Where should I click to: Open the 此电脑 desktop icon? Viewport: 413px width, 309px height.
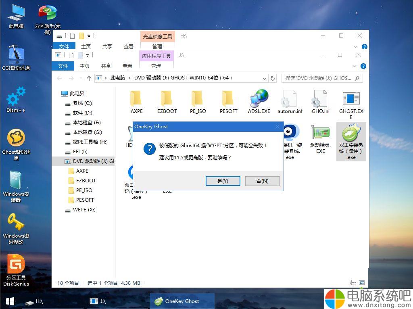tap(16, 16)
